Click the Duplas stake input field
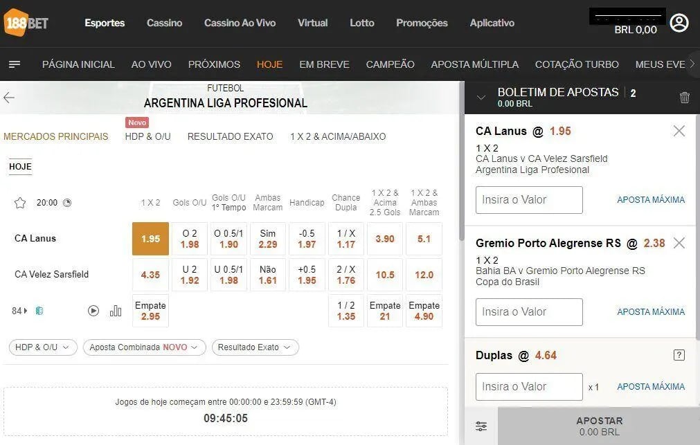This screenshot has height=445, width=700. (529, 387)
